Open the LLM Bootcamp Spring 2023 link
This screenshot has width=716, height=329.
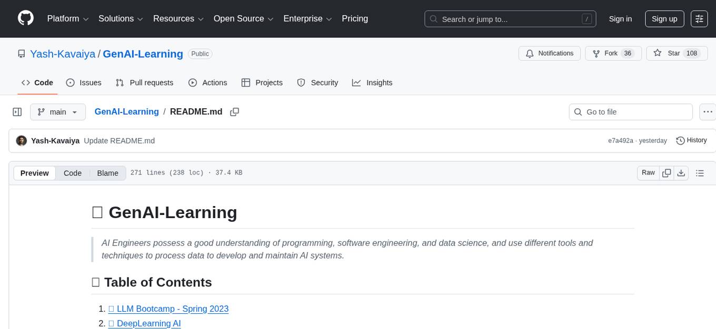coord(168,309)
